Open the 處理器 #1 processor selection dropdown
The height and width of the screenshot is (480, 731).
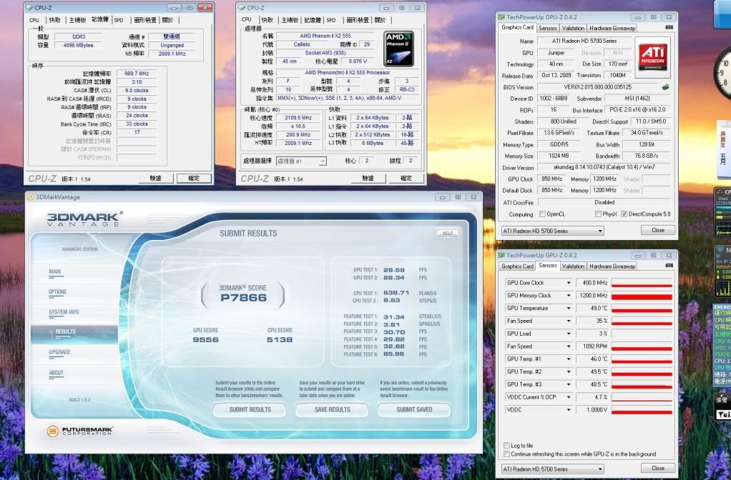point(301,161)
